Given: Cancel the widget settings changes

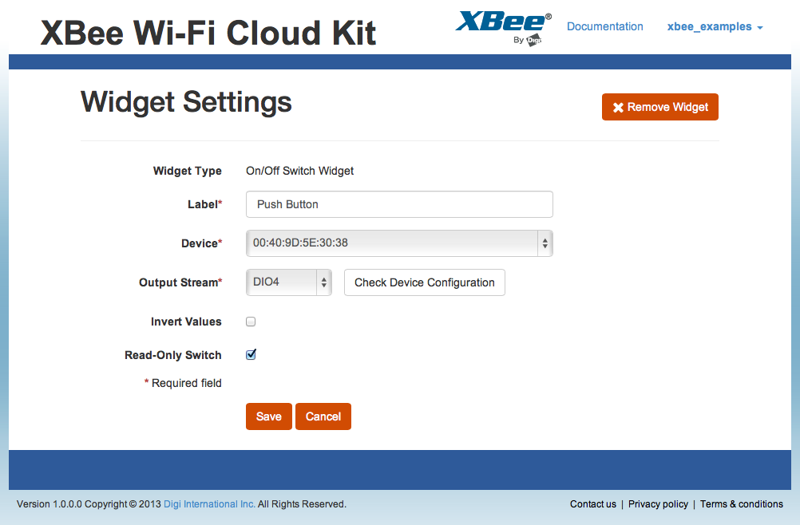Looking at the screenshot, I should pyautogui.click(x=323, y=416).
